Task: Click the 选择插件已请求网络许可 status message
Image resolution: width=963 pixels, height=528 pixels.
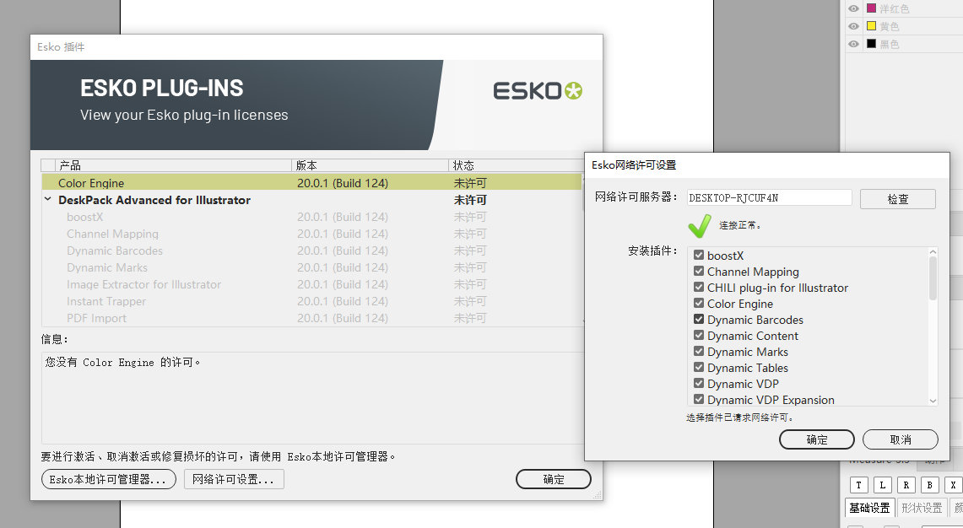Action: coord(740,418)
